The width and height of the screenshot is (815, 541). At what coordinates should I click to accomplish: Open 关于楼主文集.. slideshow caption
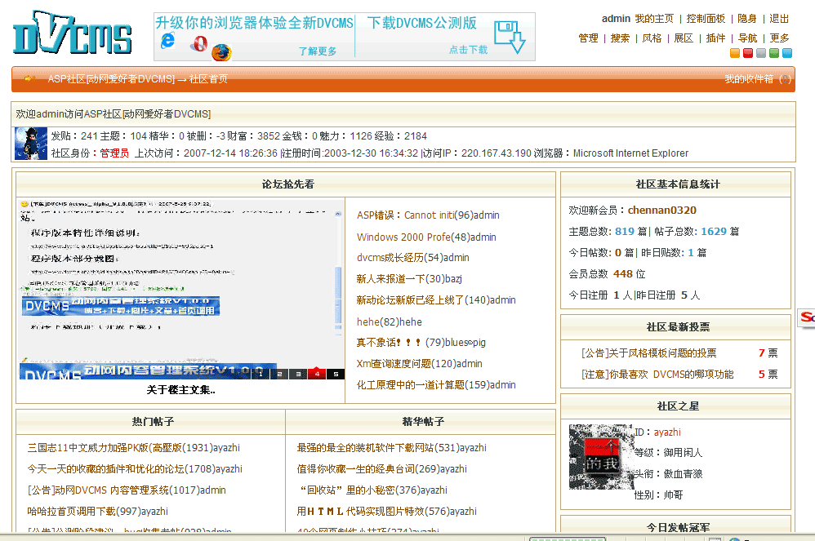180,390
